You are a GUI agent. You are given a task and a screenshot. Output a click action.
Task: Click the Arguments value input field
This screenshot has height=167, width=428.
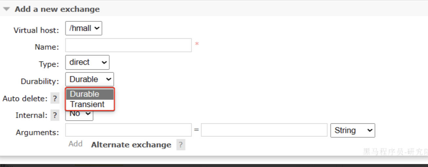[x=264, y=130]
